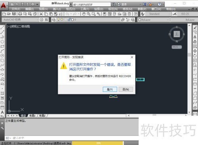
Task: Open the 工具(T) menu
Action: 85,9
